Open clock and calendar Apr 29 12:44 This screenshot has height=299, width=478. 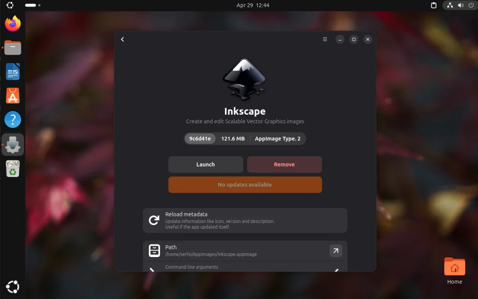pos(253,5)
